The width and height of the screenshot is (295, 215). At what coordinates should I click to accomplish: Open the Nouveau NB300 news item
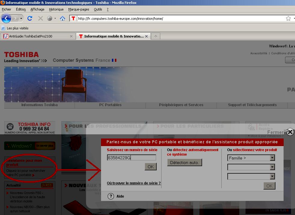30,209
